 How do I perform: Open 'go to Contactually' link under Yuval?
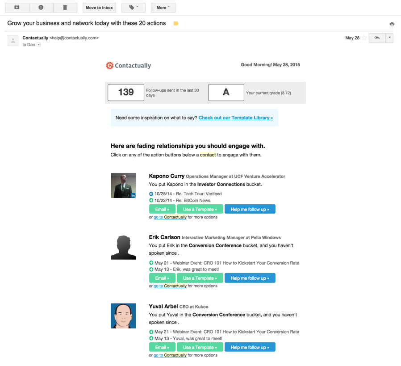pos(170,355)
